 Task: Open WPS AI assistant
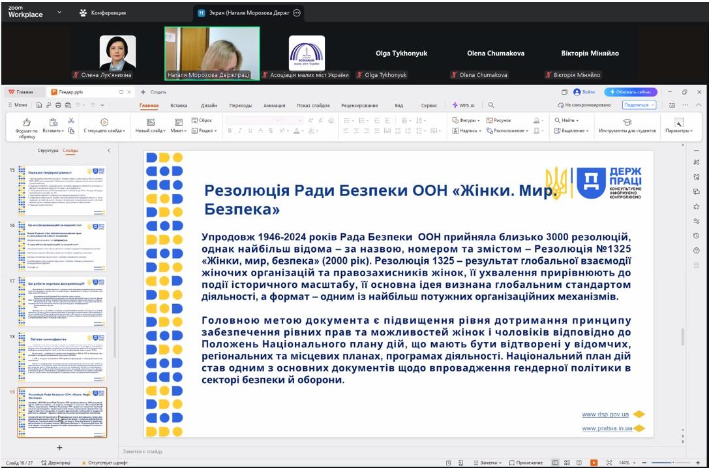[464, 105]
